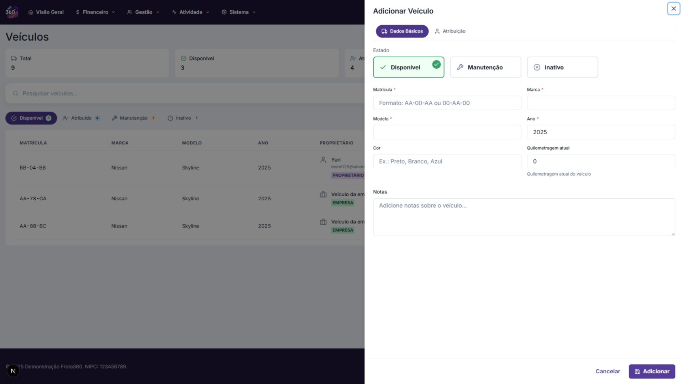The width and height of the screenshot is (683, 384).
Task: Click the truck icon on Total card
Action: (14, 58)
